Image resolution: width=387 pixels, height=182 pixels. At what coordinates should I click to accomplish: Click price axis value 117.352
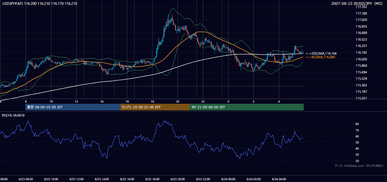pyautogui.click(x=361, y=7)
